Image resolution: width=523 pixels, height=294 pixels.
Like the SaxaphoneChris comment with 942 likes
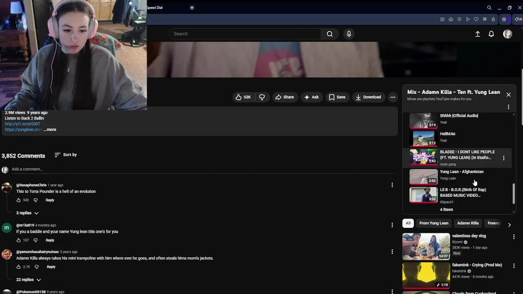(18, 200)
